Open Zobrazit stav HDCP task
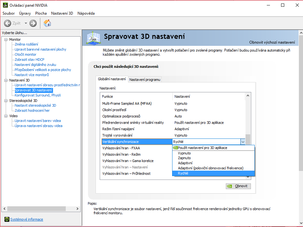Viewport: 303px width, 227px height. (29, 60)
